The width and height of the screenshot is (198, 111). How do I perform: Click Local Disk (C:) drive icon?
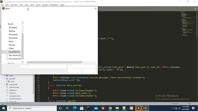[x=7, y=52]
